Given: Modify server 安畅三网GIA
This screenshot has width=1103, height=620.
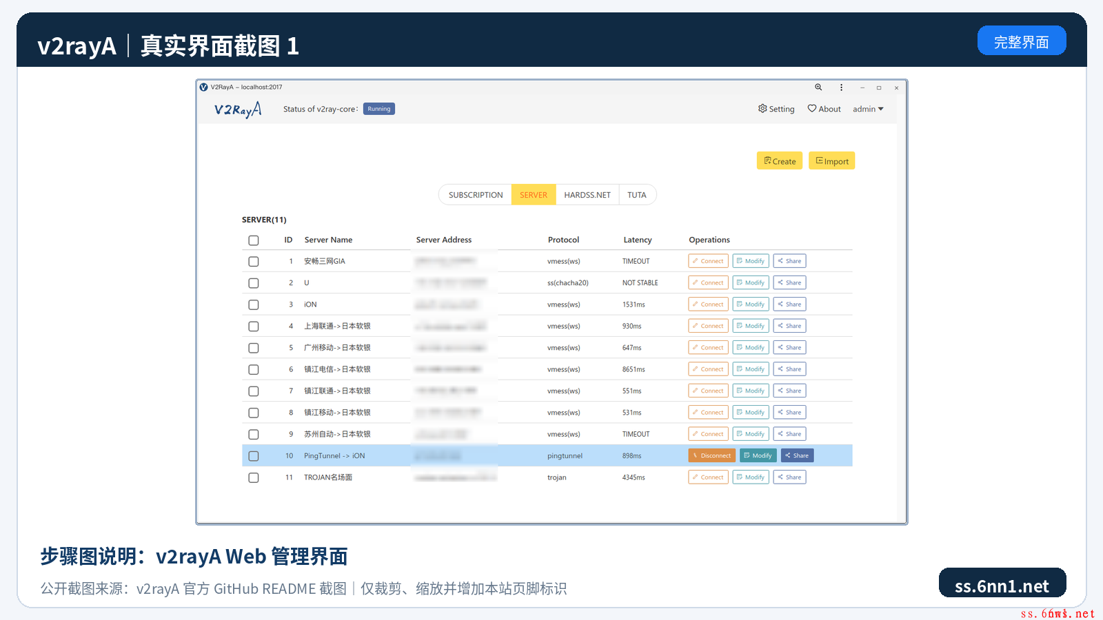Looking at the screenshot, I should click(751, 261).
